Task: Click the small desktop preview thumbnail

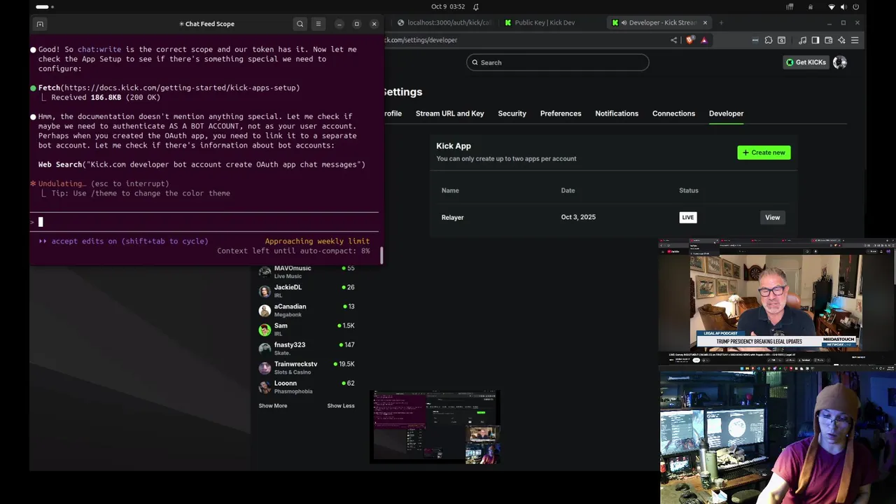Action: pos(435,427)
